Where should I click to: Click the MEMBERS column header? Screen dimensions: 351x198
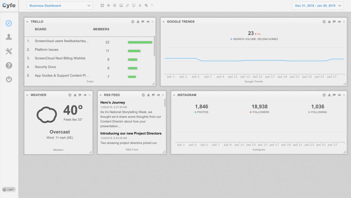(101, 29)
